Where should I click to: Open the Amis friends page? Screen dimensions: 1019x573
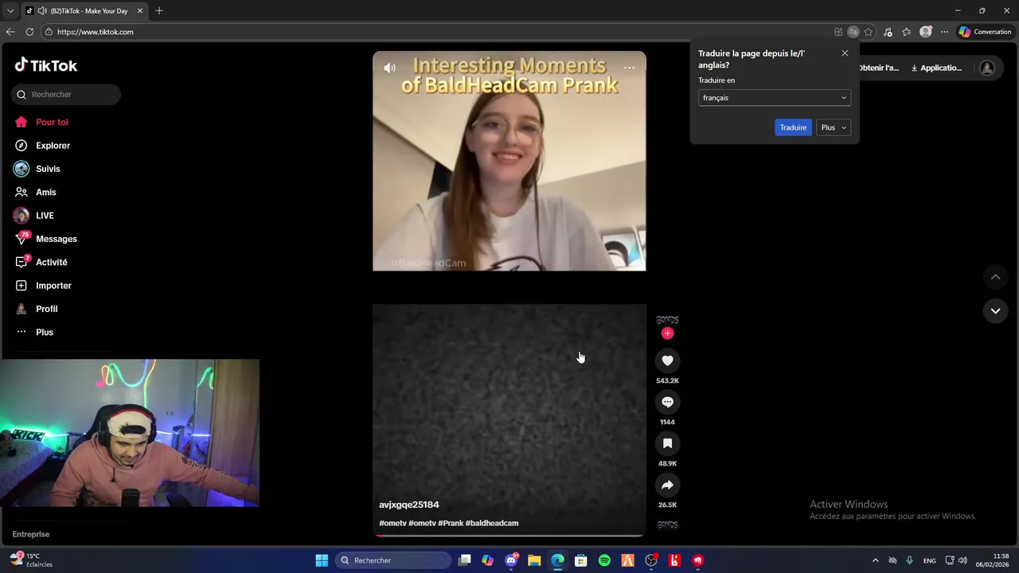coord(35,192)
